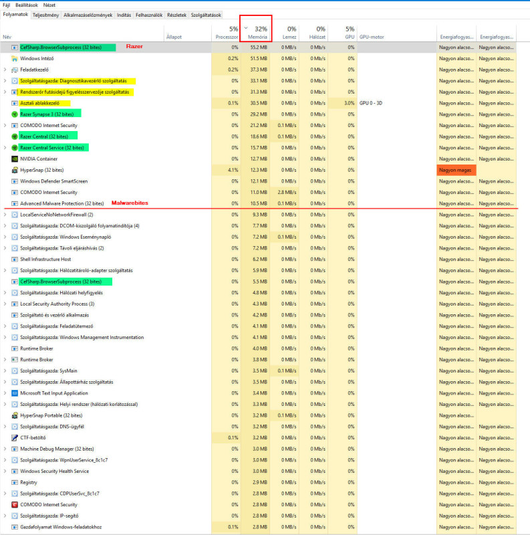530x535 pixels.
Task: Open the Nézet menu
Action: pos(49,5)
